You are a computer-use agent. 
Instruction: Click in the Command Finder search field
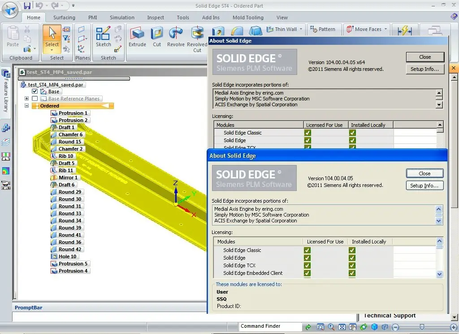pos(270,326)
